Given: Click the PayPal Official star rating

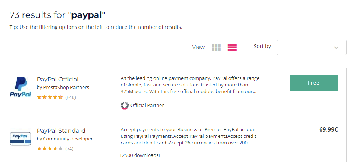Looking at the screenshot, I should pyautogui.click(x=50, y=97).
